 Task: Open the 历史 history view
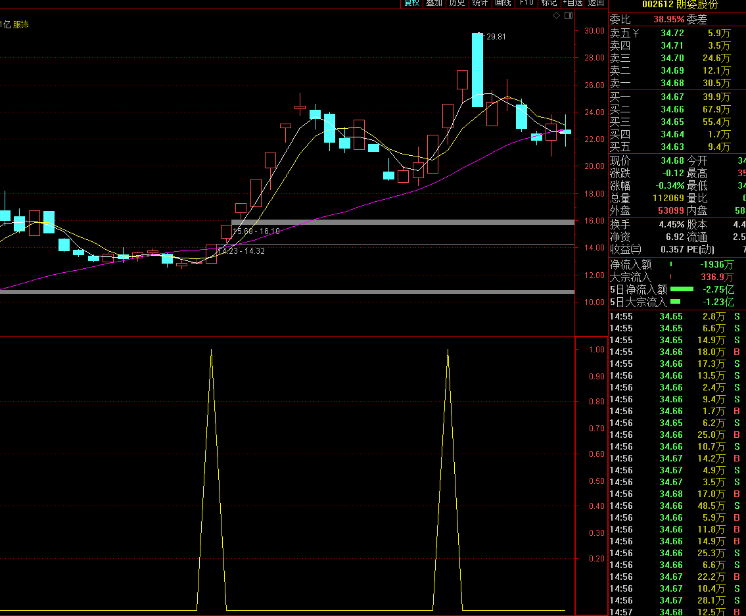[x=457, y=3]
